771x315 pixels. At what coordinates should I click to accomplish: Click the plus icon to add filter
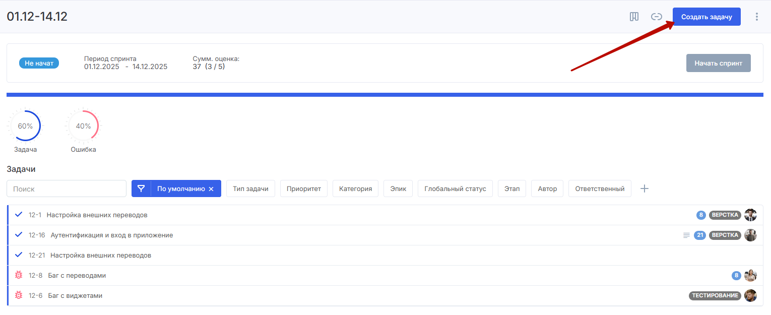(x=644, y=188)
